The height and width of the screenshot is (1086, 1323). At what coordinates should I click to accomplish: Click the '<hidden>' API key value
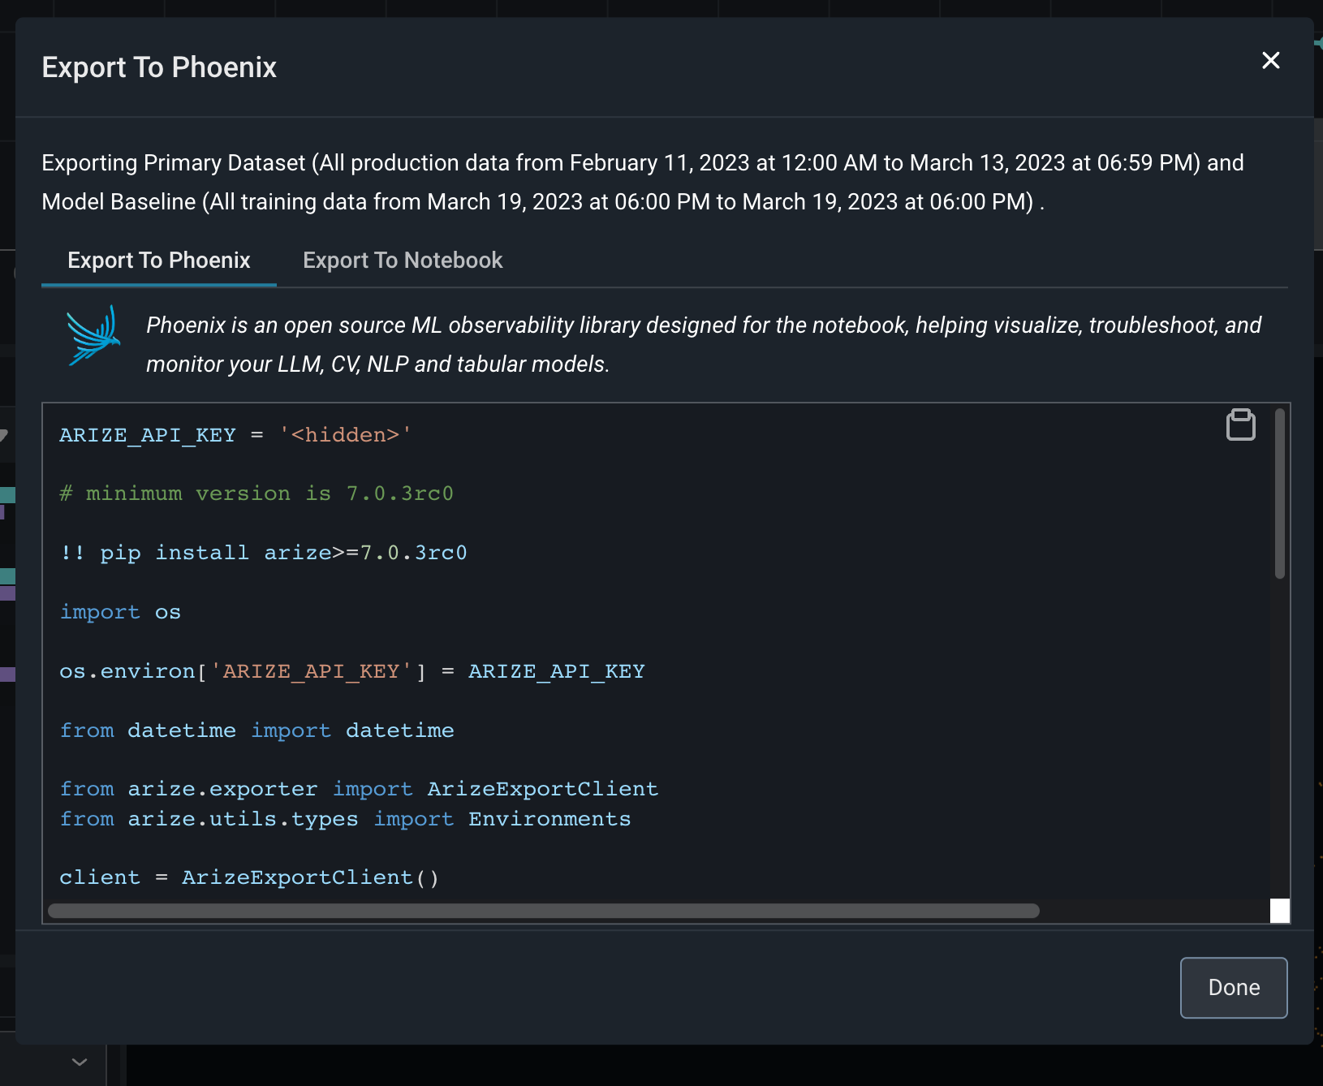[x=346, y=435]
